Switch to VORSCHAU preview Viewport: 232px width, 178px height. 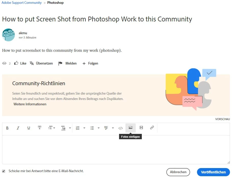pos(223,119)
